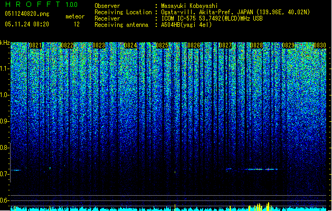Select the 0826 time marker
The width and height of the screenshot is (332, 211).
(x=194, y=45)
